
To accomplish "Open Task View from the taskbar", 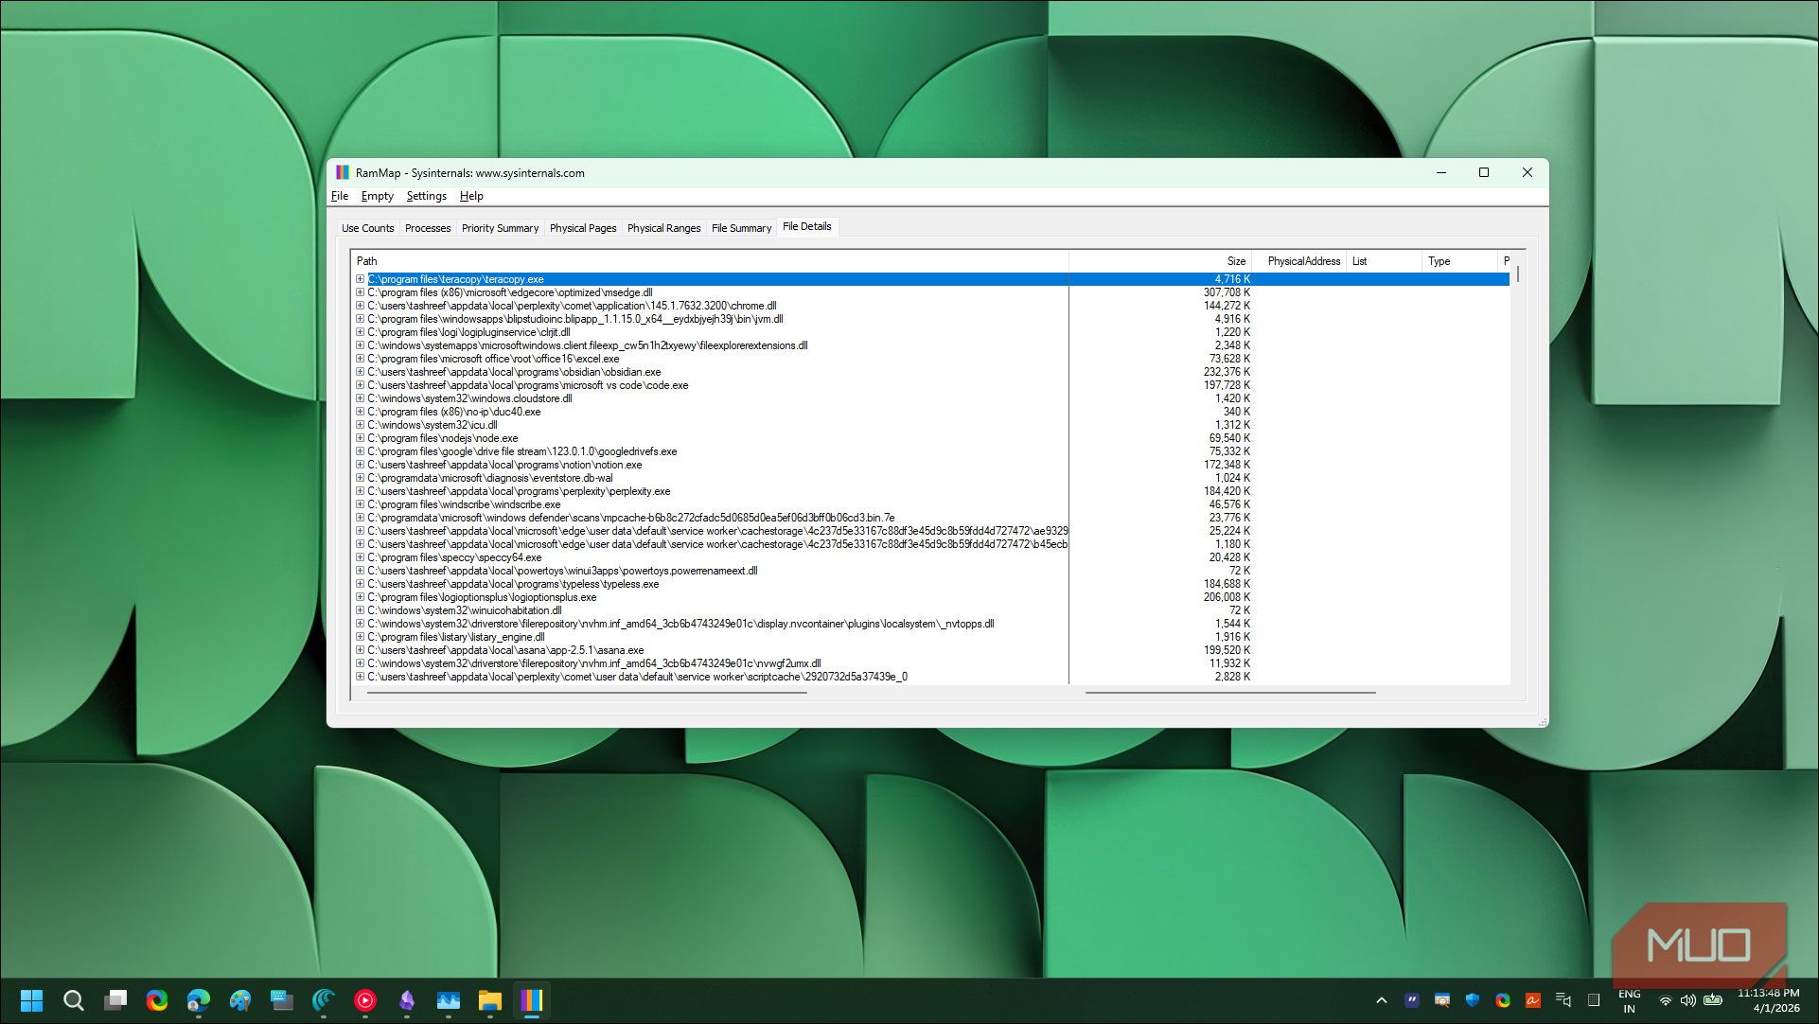I will (x=115, y=1000).
